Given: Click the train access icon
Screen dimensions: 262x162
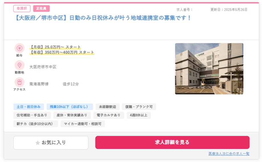Looking at the screenshot, I should tap(19, 82).
